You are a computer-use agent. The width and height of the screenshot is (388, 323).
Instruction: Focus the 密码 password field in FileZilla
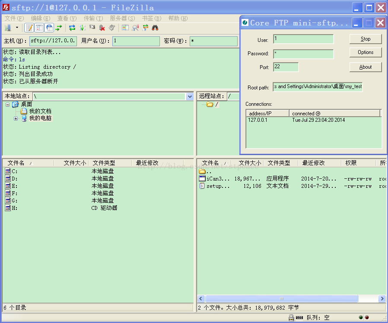(x=213, y=41)
